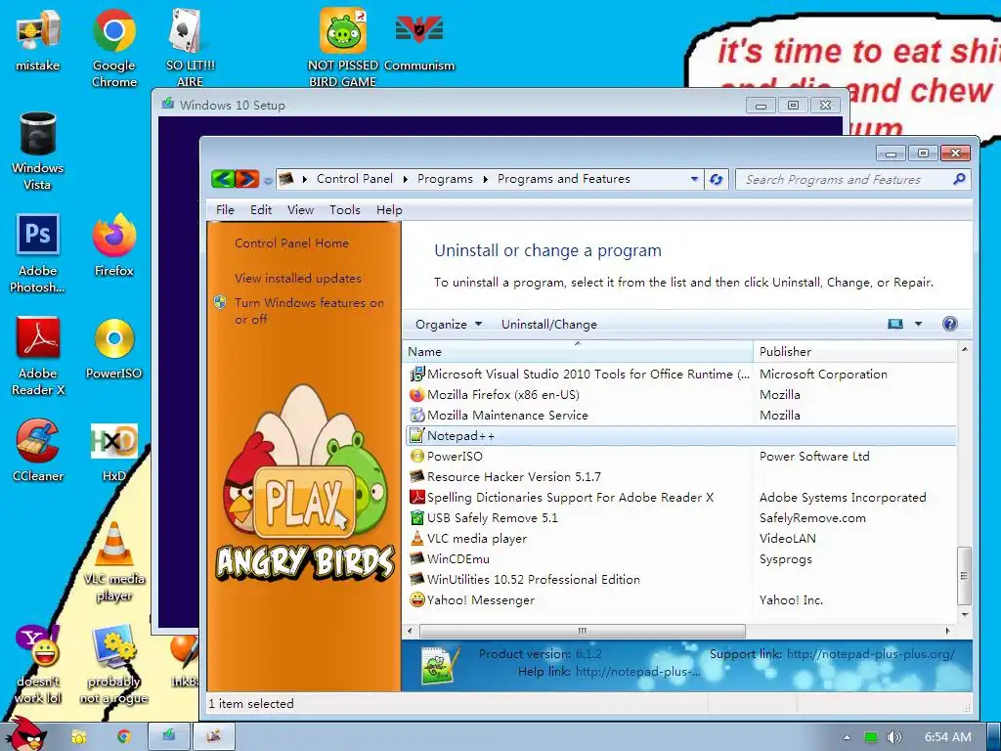Change view with the view icon
Screen dimensions: 1001x751
click(895, 324)
